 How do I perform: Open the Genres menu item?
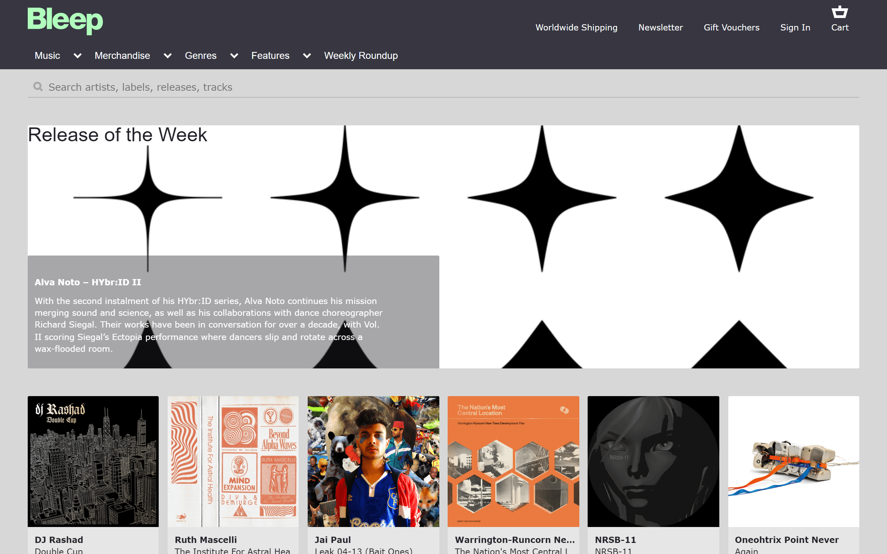[201, 56]
